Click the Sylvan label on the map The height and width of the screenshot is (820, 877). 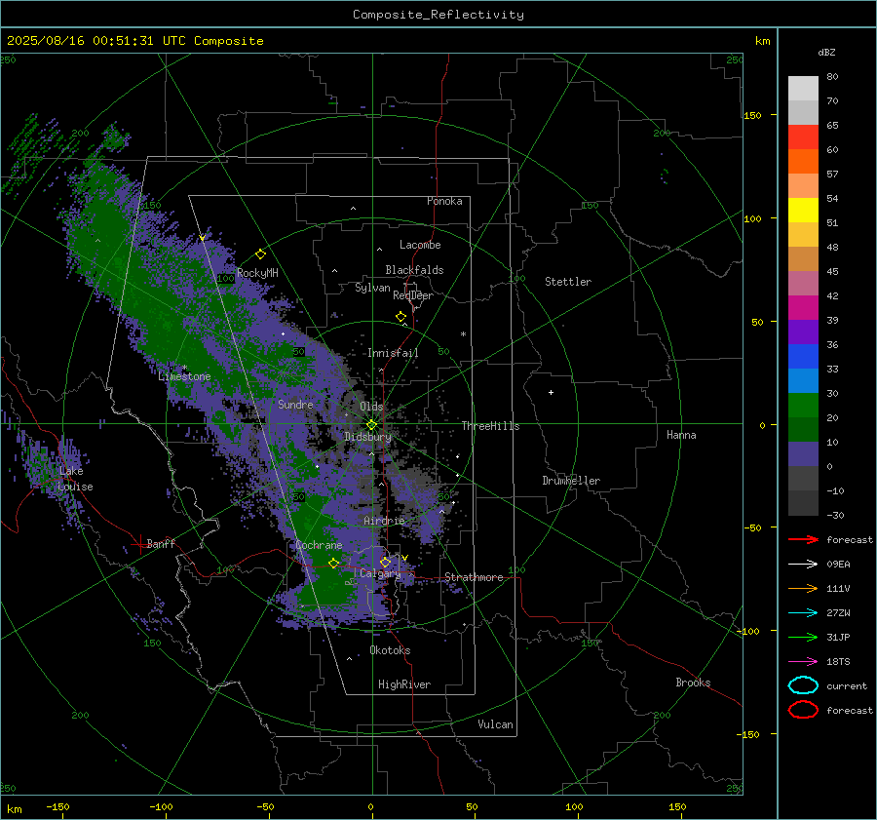[x=372, y=288]
